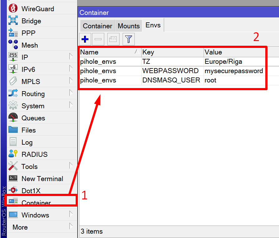Click the Container window title bar
This screenshot has width=279, height=238.
click(178, 12)
